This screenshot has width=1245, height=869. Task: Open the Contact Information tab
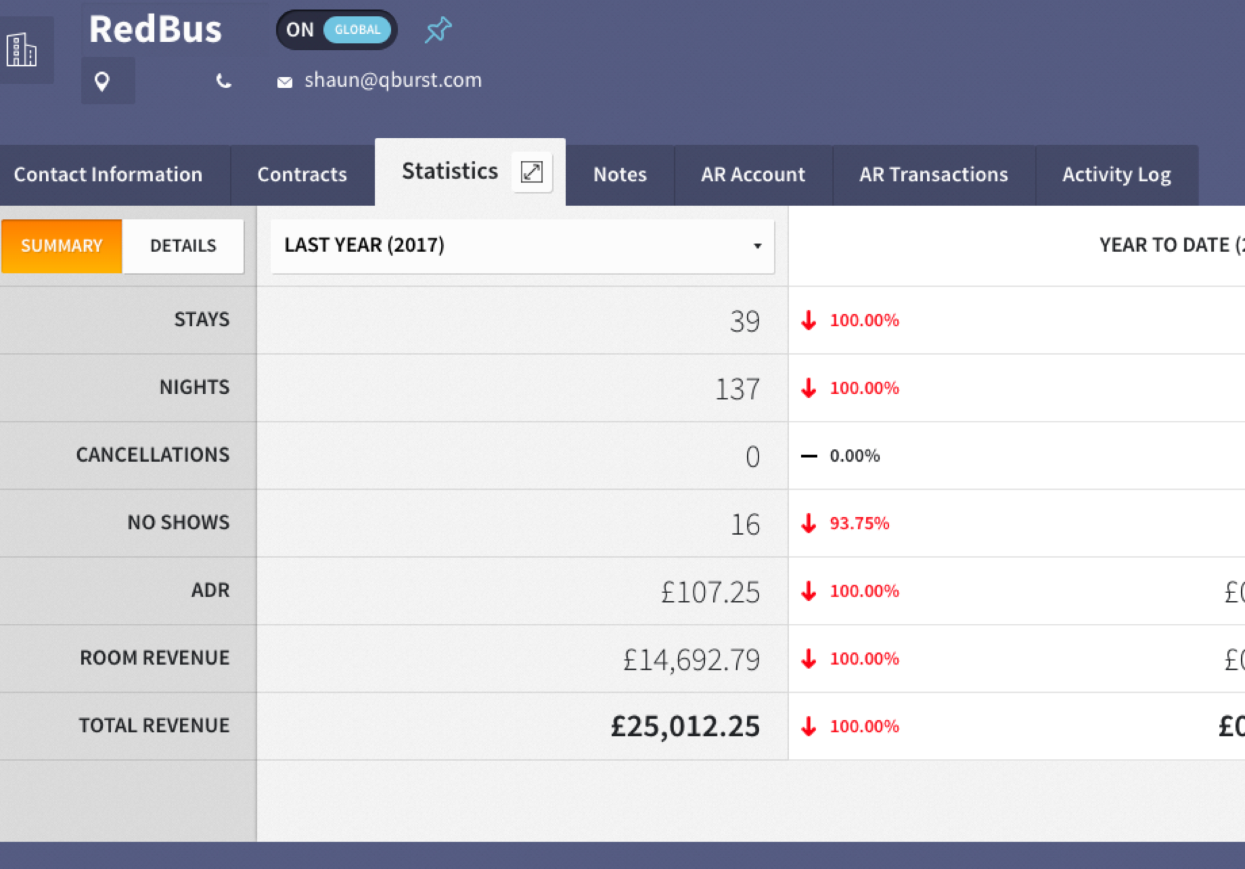point(108,174)
